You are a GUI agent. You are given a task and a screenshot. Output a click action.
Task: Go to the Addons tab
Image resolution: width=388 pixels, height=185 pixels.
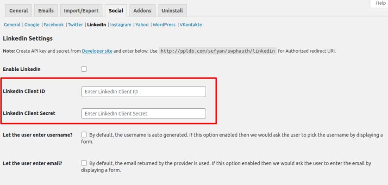click(142, 11)
